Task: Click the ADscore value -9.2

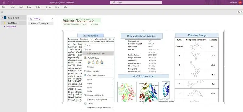Action: (x=213, y=56)
